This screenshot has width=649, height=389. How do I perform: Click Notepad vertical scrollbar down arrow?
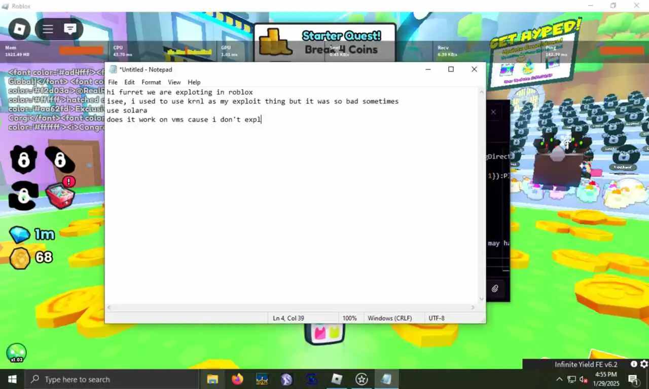pos(481,299)
